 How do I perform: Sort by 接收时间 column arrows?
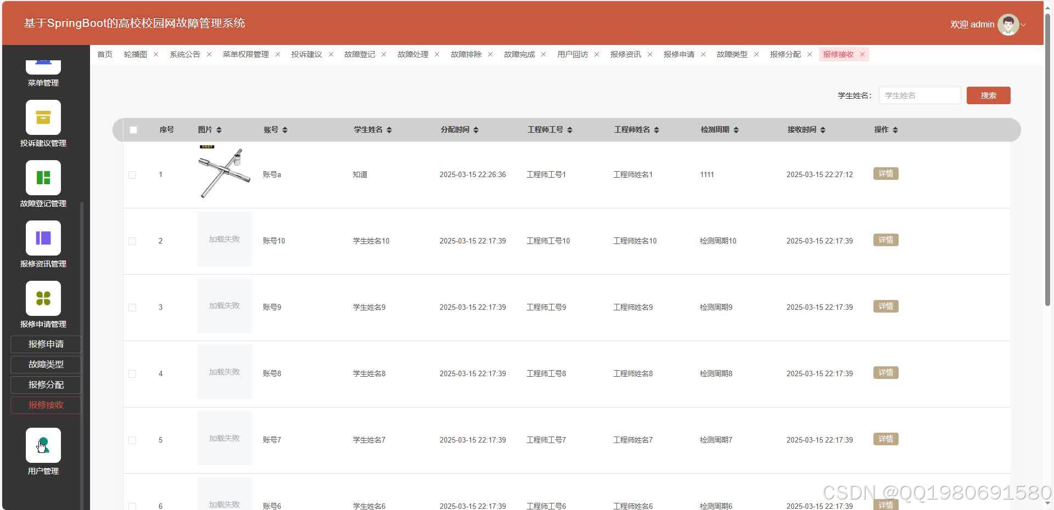coord(823,130)
